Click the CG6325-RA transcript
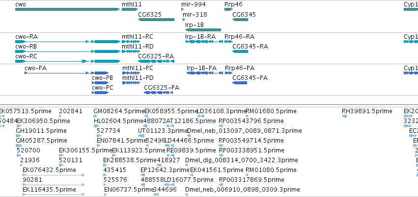 point(156,61)
